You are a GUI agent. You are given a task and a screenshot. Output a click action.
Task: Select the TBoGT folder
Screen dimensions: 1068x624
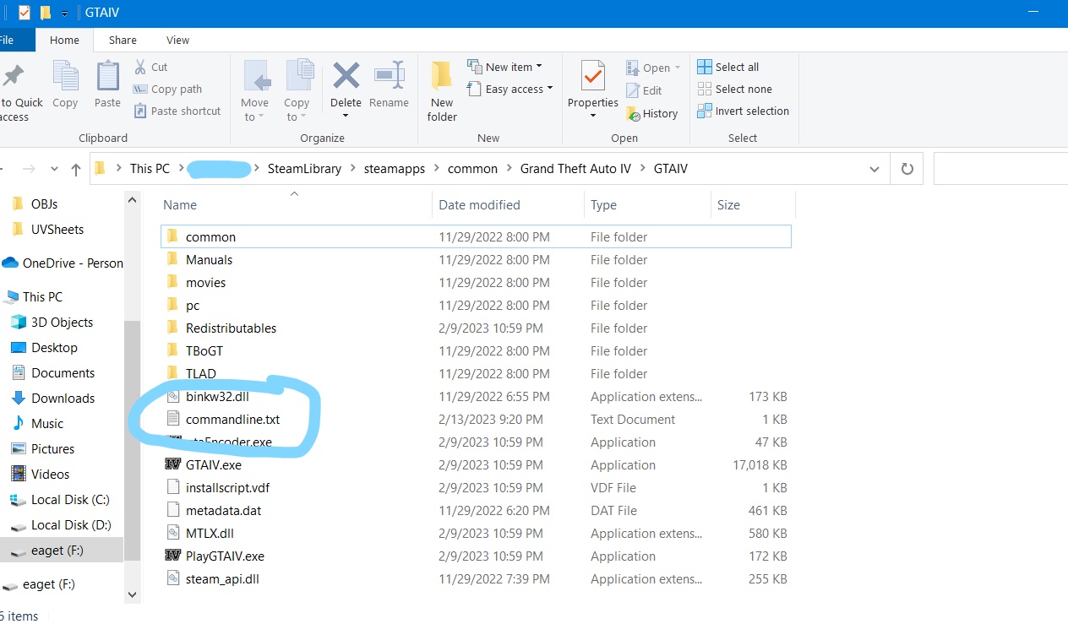476,350
